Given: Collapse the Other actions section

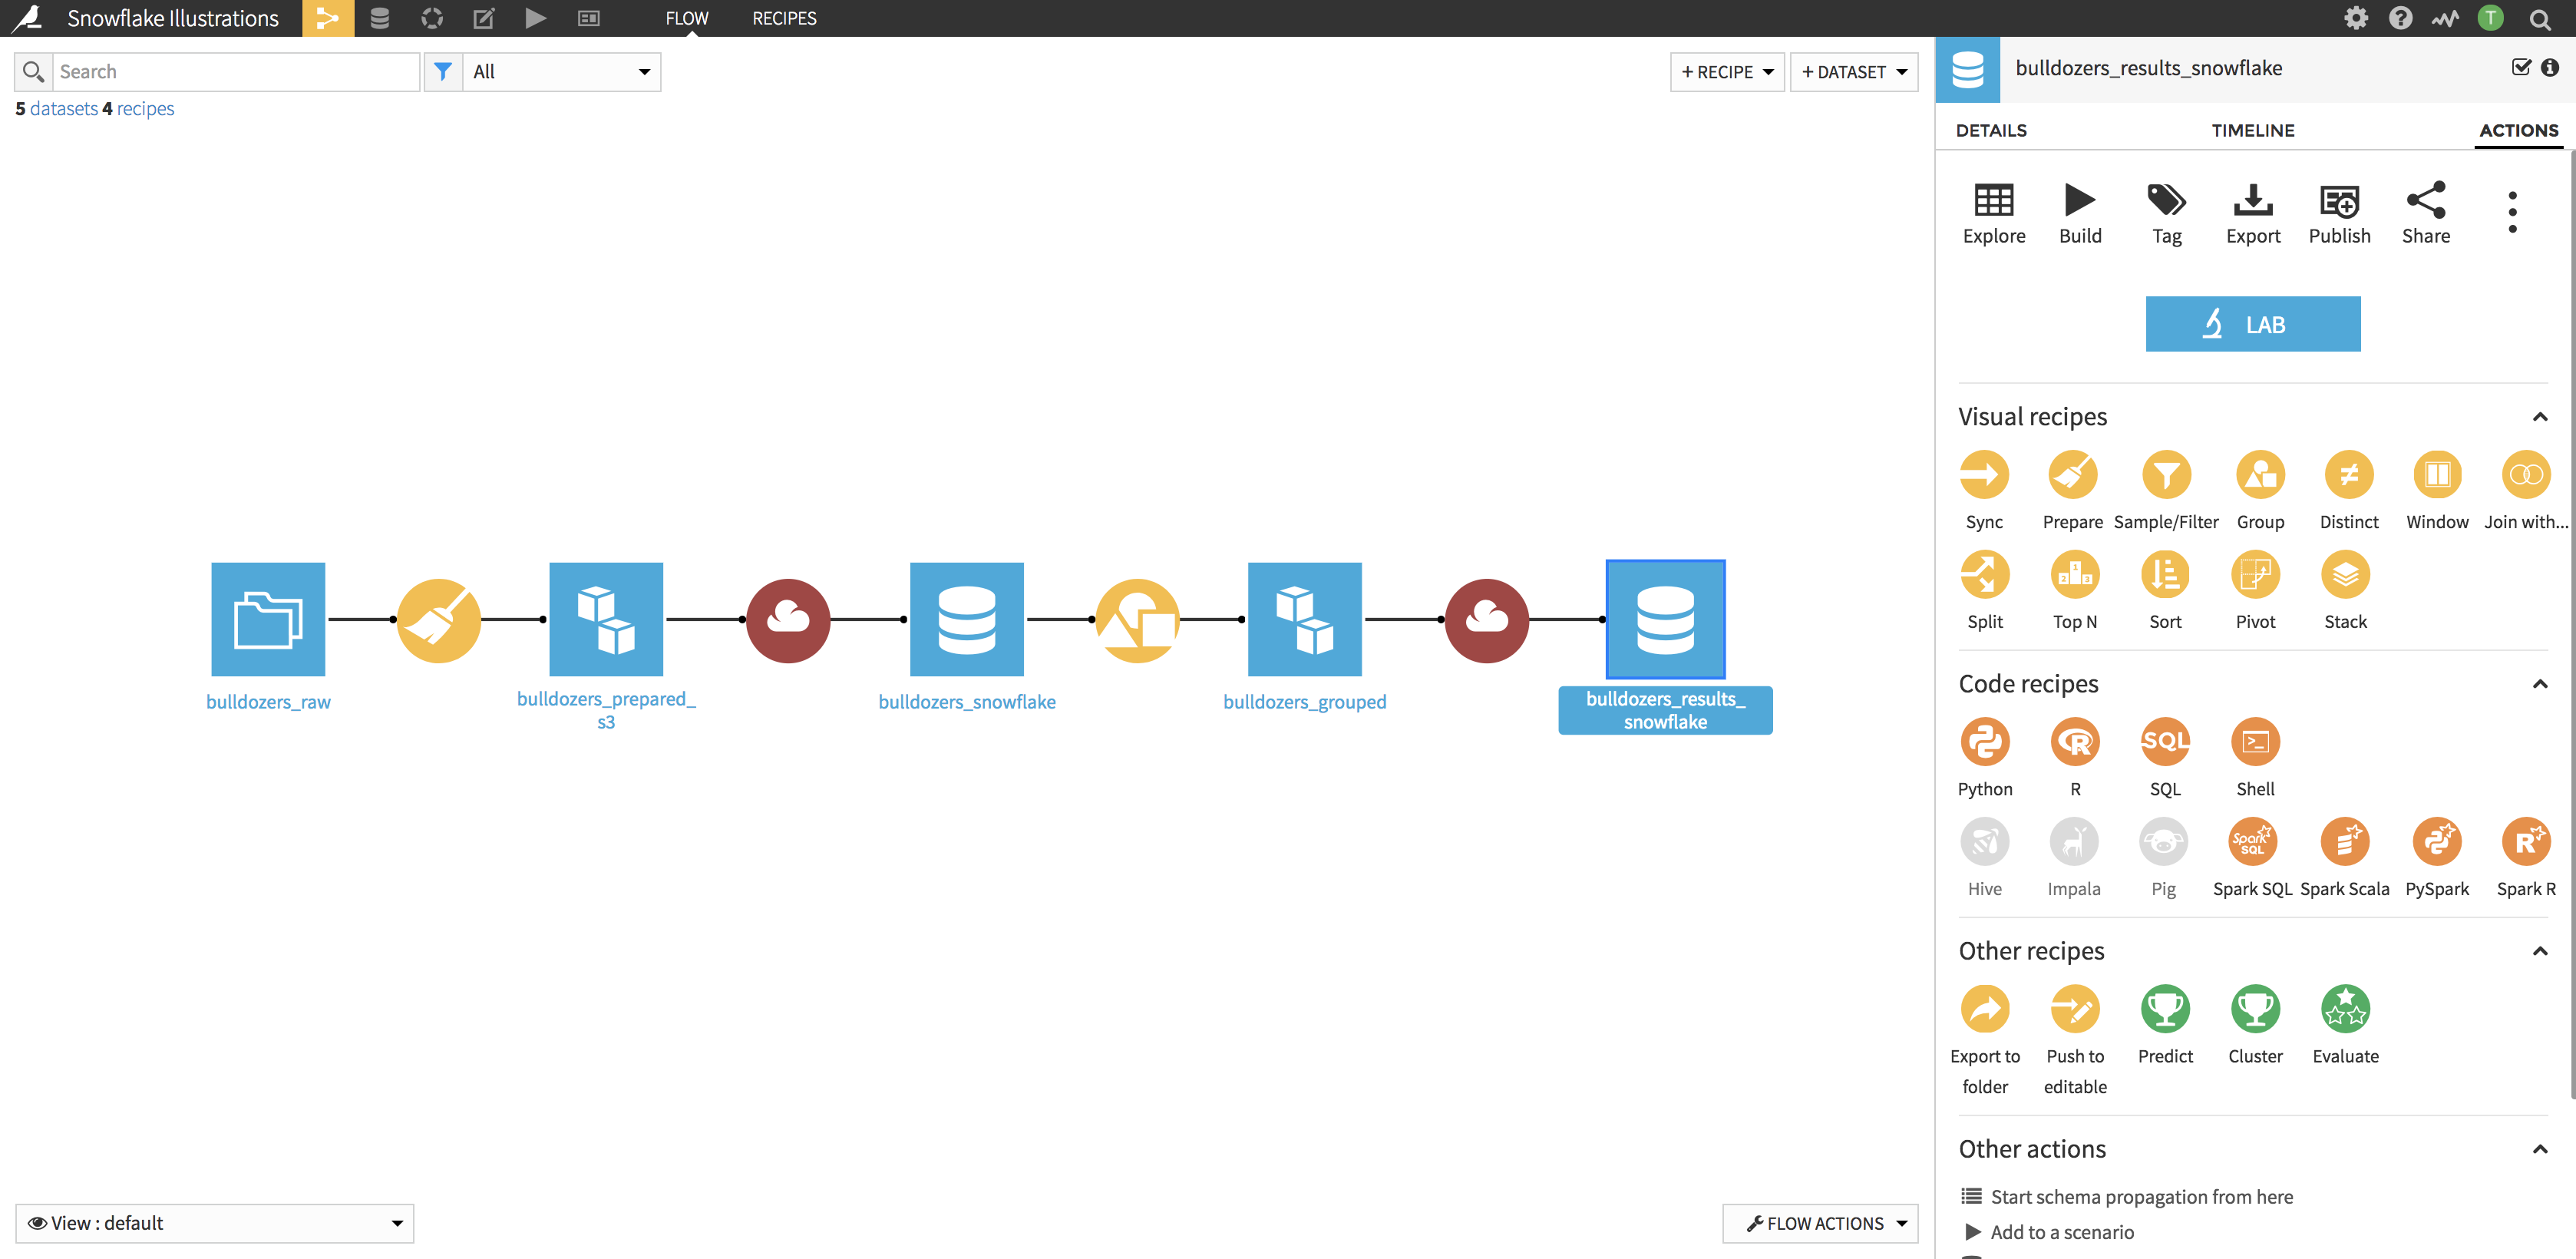Looking at the screenshot, I should coord(2539,1149).
